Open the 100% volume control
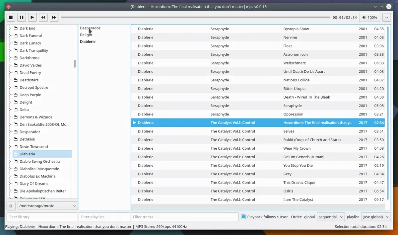The image size is (398, 235). [x=370, y=18]
